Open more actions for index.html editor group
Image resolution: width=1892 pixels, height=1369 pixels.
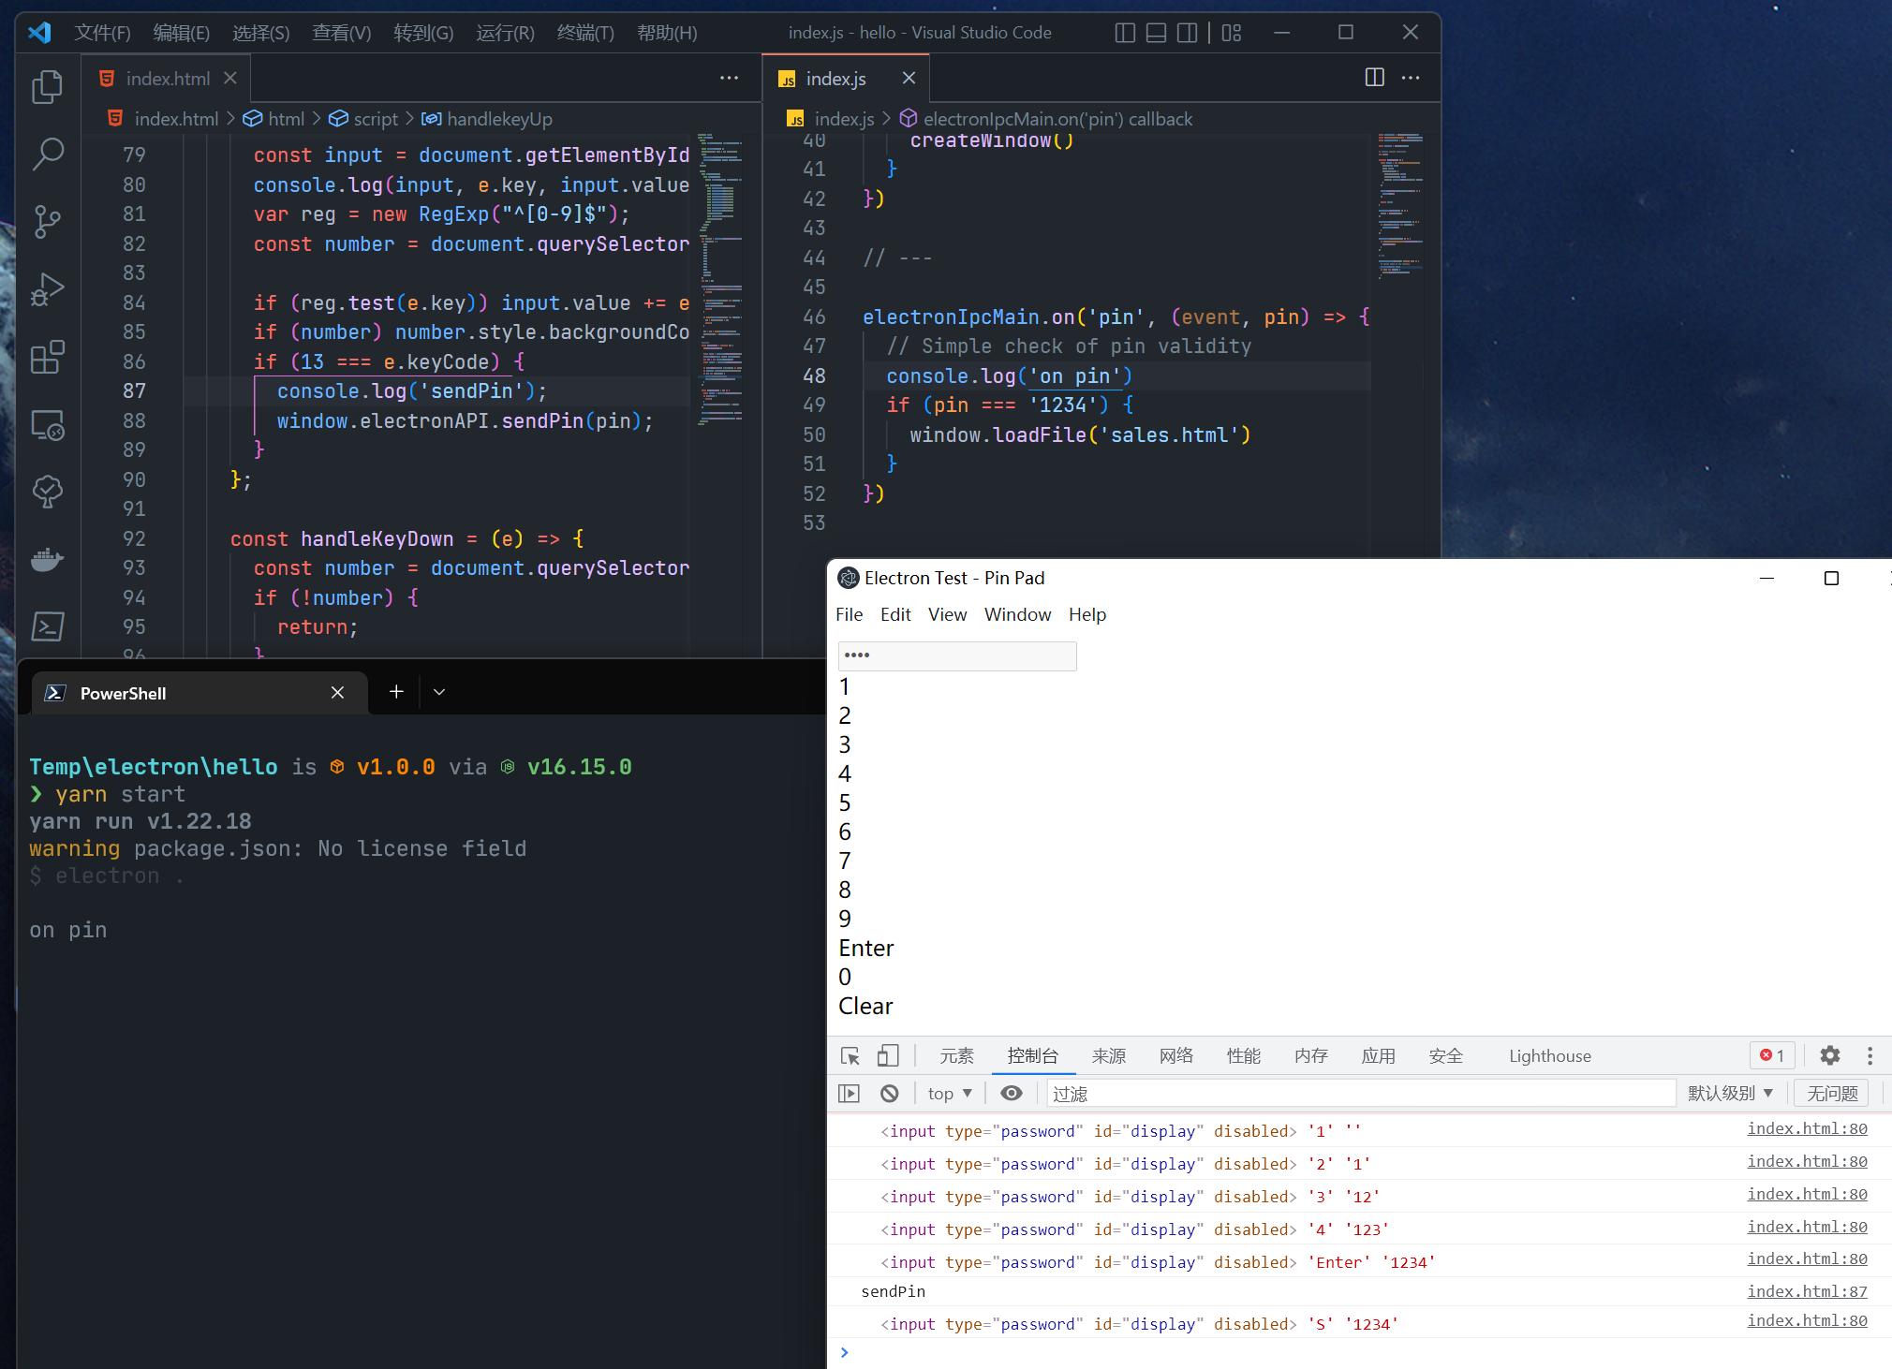tap(729, 78)
